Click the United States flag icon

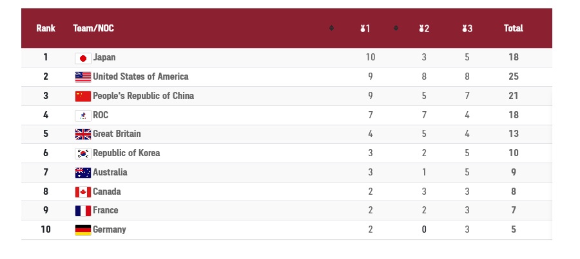[x=83, y=77]
